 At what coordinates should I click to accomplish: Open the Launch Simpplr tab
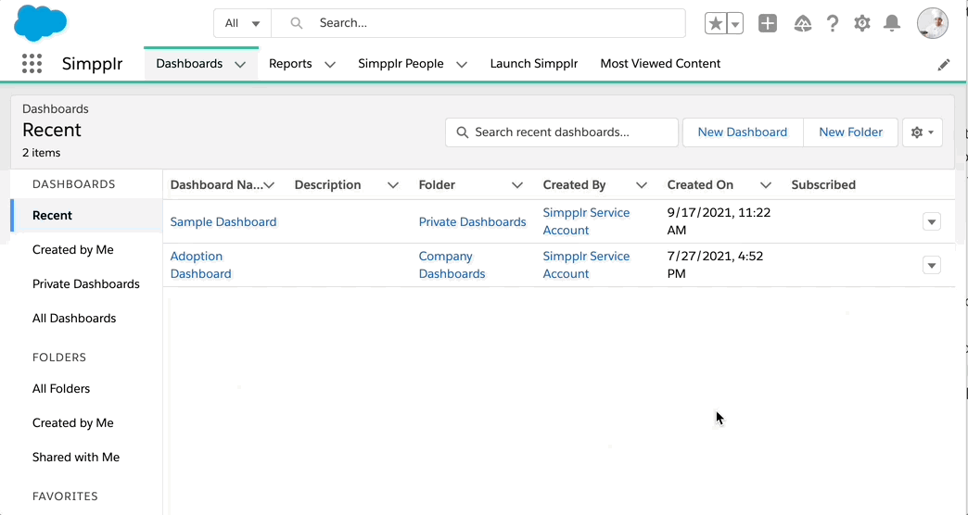[534, 64]
